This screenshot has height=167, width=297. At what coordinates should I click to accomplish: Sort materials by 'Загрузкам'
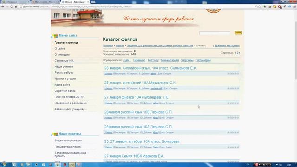click(x=187, y=60)
